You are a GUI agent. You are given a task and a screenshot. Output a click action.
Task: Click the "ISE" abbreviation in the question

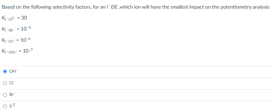(114, 7)
